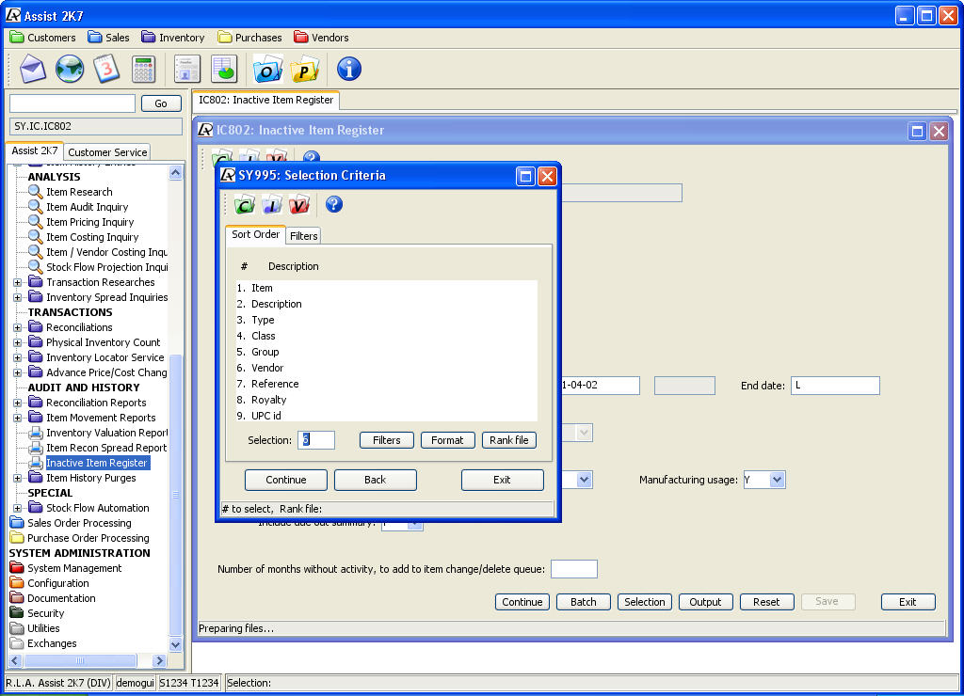Expand the Transaction Researches tree node
Viewport: 964px width, 696px height.
click(17, 282)
